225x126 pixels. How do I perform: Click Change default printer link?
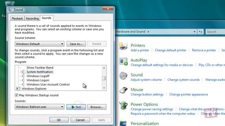pyautogui.click(x=171, y=50)
